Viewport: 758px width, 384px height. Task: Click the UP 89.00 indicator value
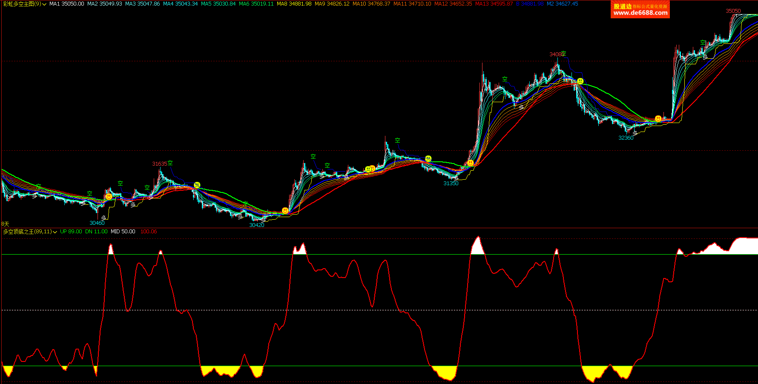click(x=71, y=232)
